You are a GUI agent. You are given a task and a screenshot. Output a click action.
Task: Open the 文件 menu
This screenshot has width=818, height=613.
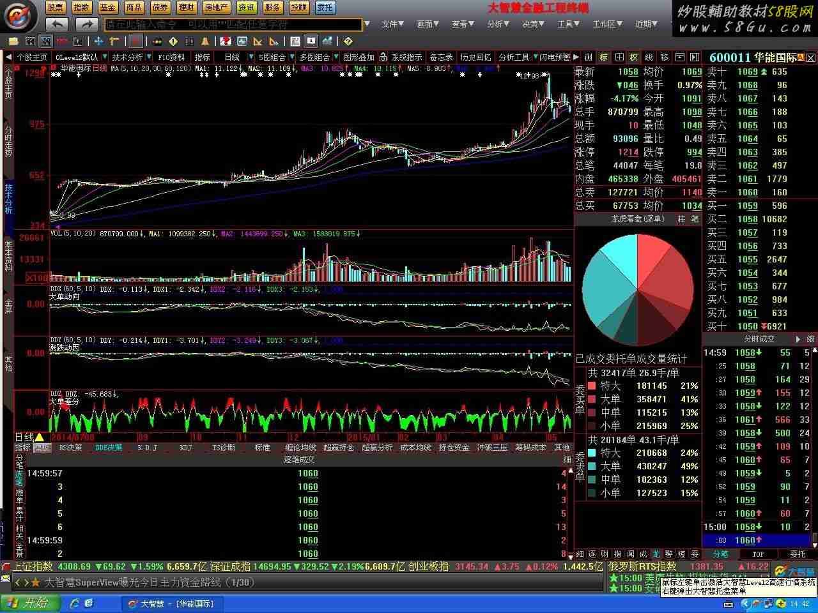(x=392, y=24)
